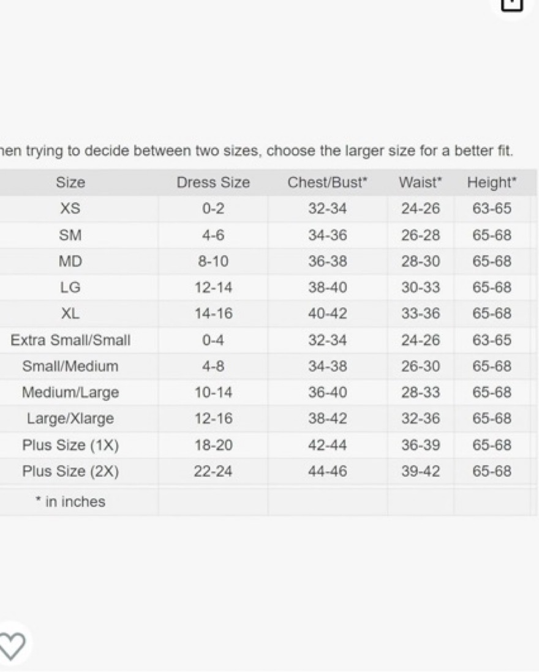The width and height of the screenshot is (539, 672).
Task: Select the XS size row label
Action: (x=70, y=209)
